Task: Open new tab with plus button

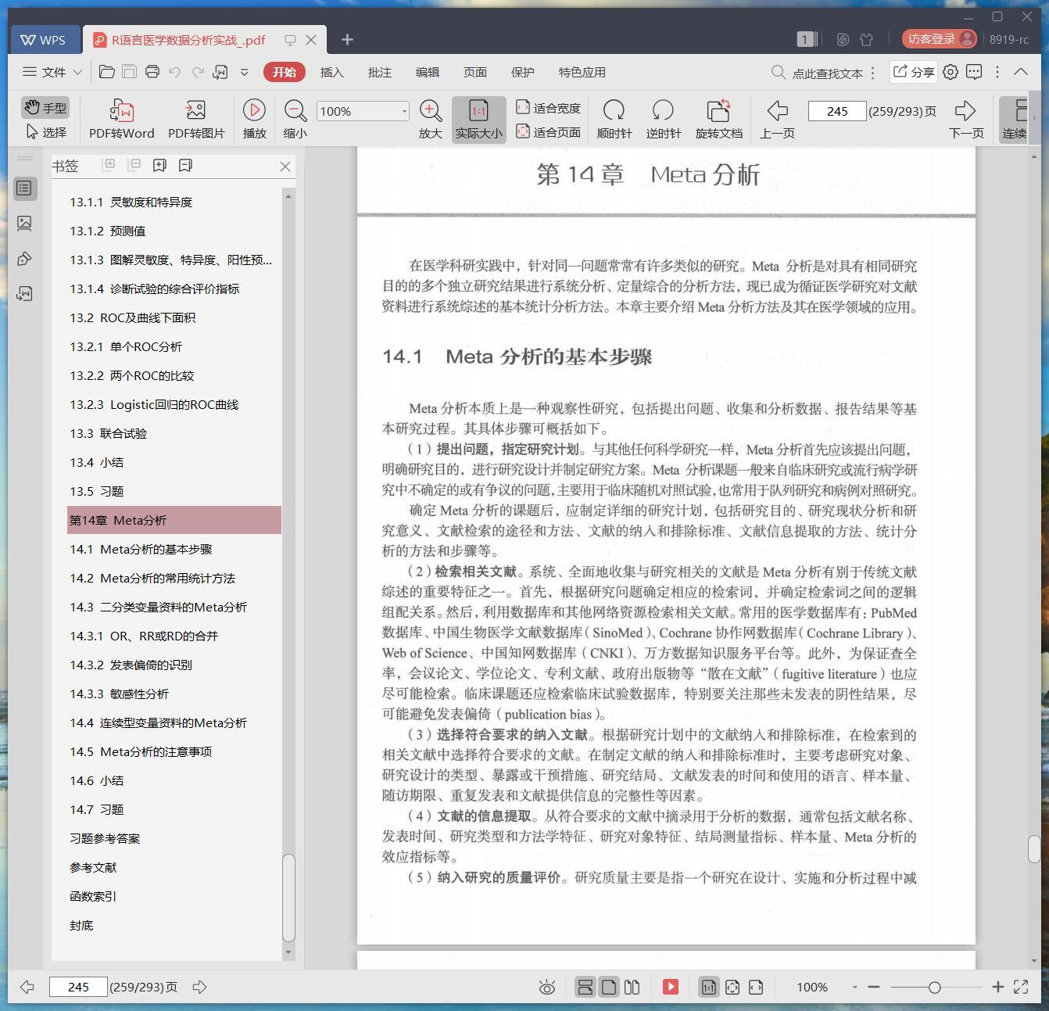Action: pyautogui.click(x=347, y=39)
